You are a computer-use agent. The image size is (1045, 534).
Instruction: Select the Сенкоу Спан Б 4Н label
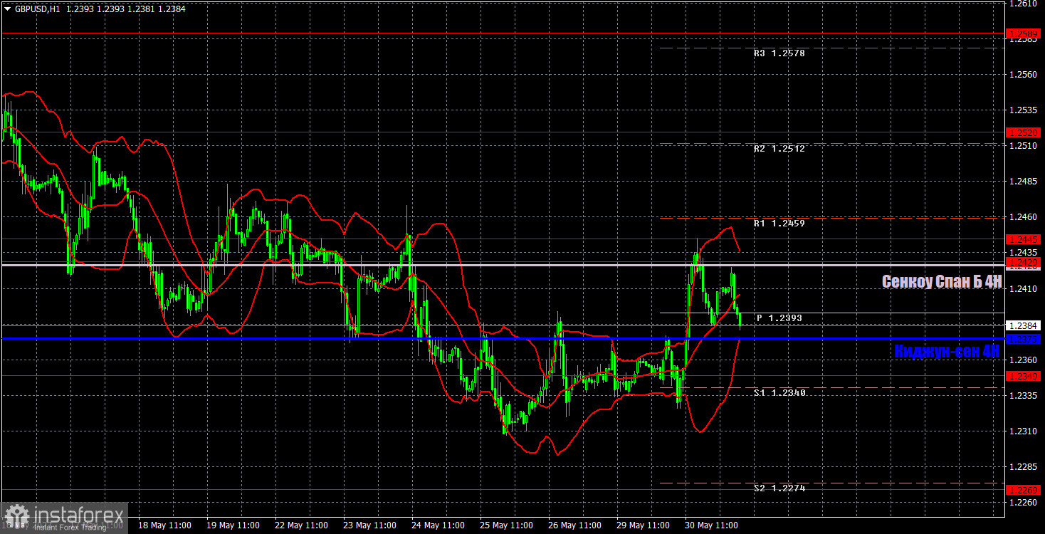(942, 282)
